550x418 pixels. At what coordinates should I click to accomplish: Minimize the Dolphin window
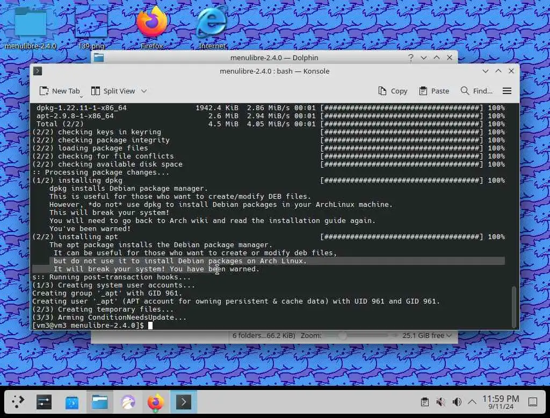(424, 57)
